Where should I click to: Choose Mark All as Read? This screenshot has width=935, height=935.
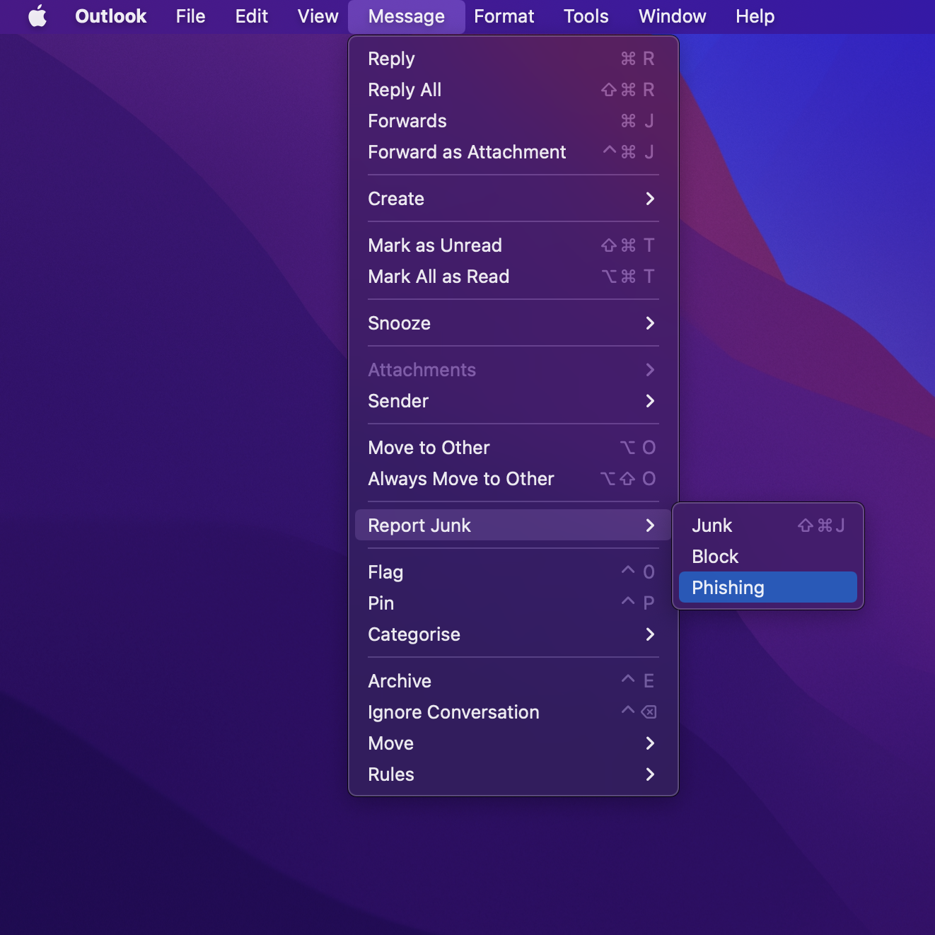[x=513, y=277]
